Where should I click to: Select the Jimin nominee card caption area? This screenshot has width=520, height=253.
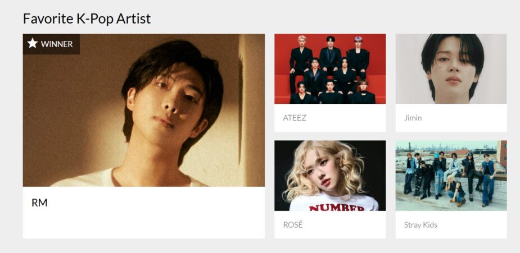pos(451,118)
